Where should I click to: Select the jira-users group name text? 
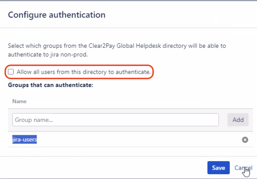(x=25, y=139)
